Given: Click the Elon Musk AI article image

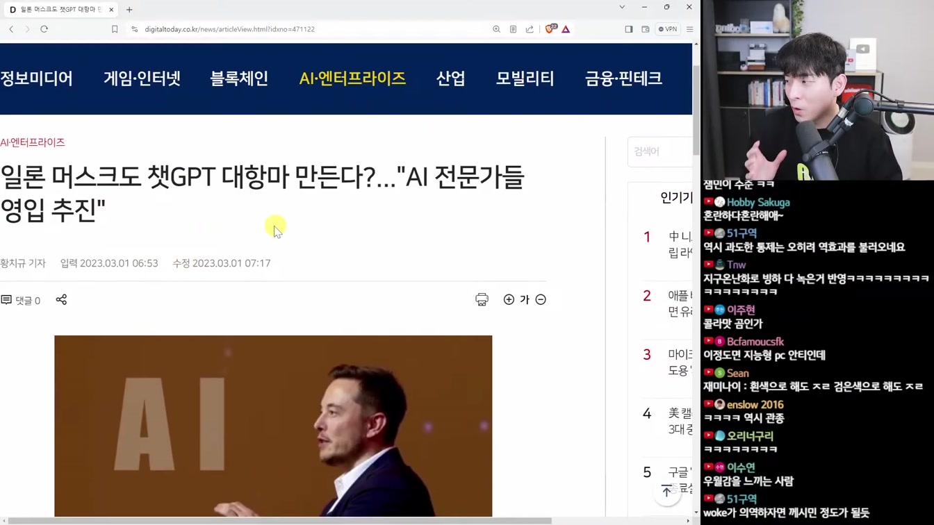Looking at the screenshot, I should point(273,426).
